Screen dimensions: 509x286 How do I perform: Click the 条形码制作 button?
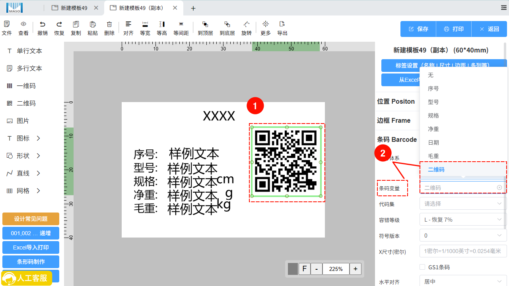point(31,262)
